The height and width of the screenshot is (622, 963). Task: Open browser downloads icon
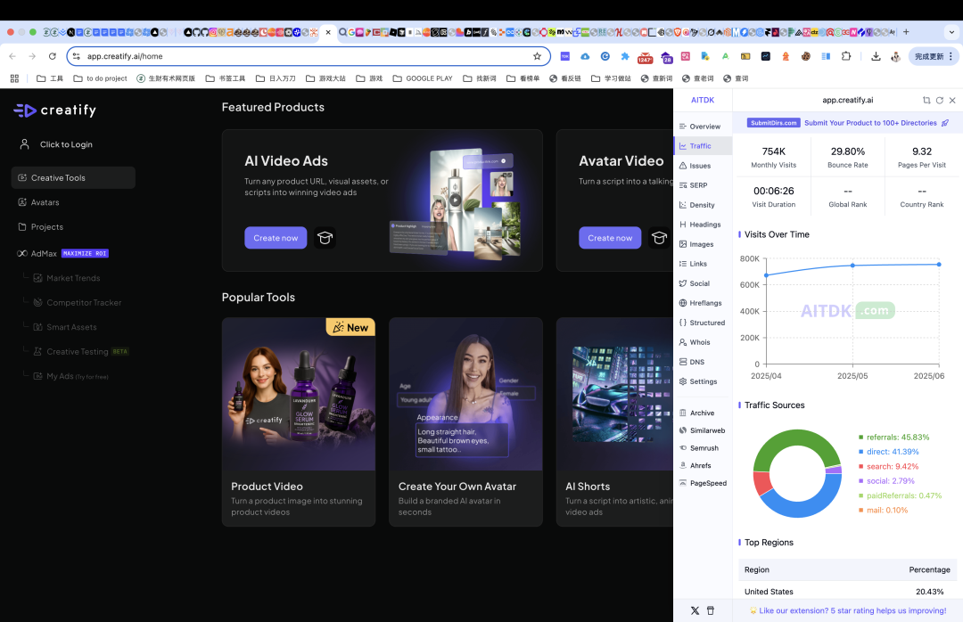click(x=876, y=56)
